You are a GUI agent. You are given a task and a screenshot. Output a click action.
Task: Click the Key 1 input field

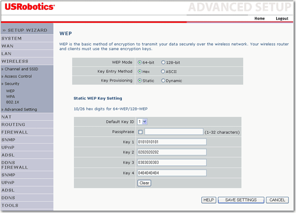pos(171,142)
